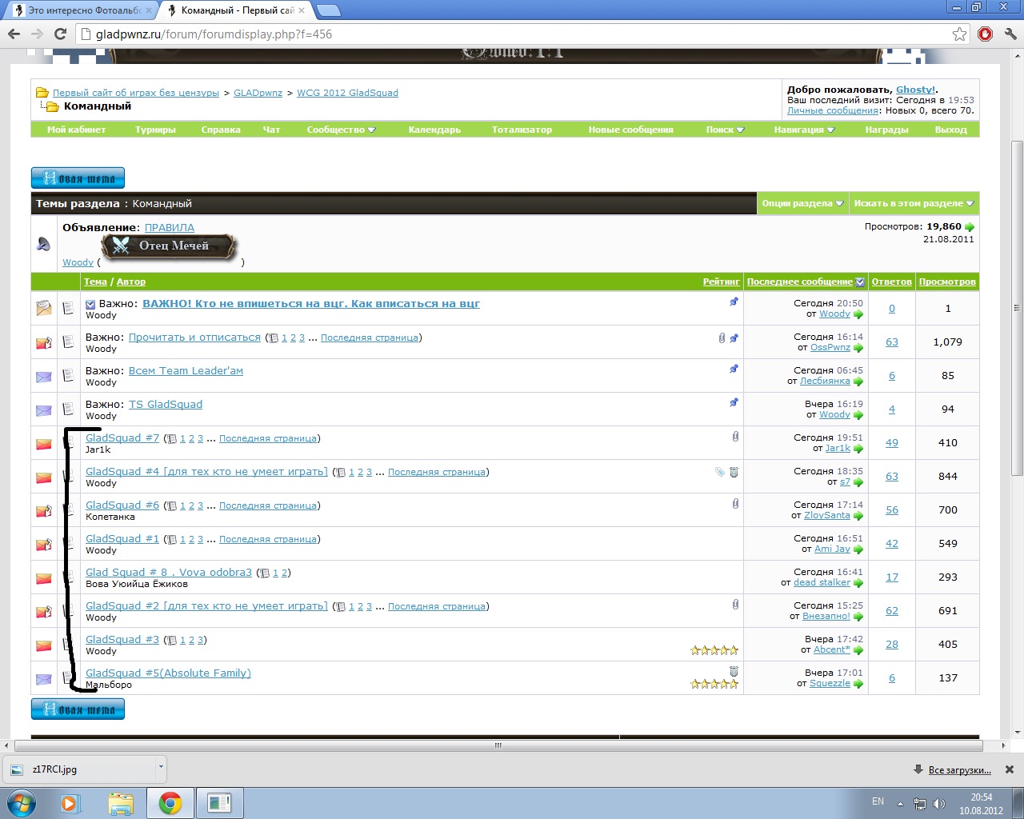Sort threads by Ответов column
Screen dimensions: 1024x819
tap(891, 282)
